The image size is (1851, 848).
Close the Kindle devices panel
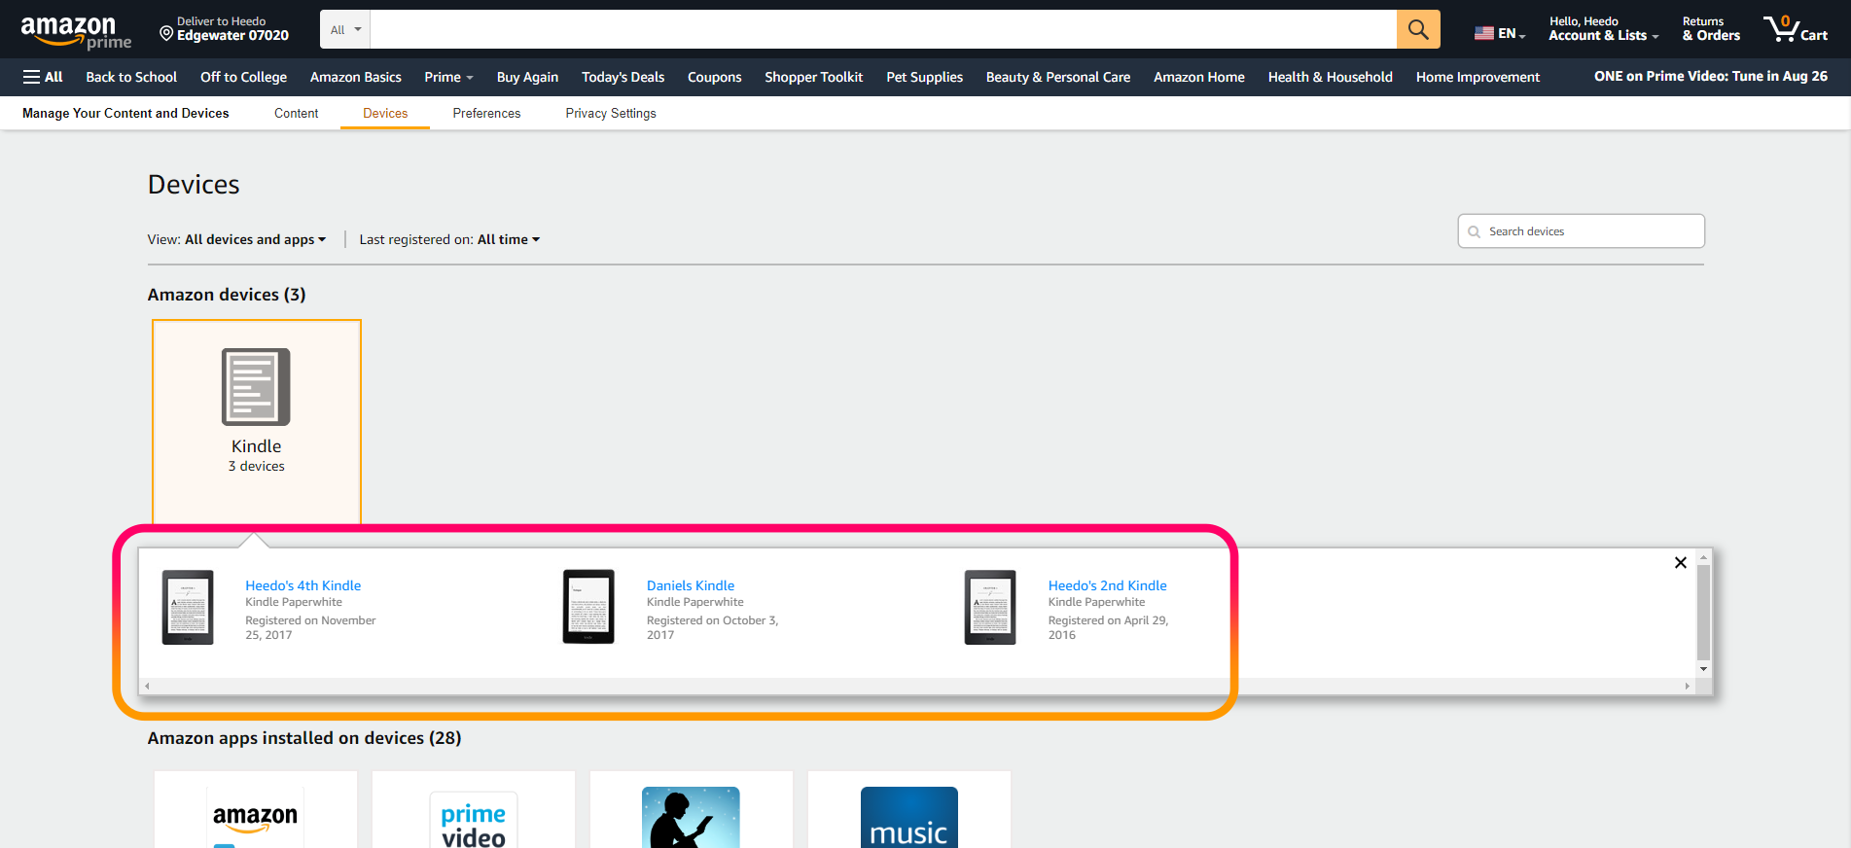coord(1680,563)
